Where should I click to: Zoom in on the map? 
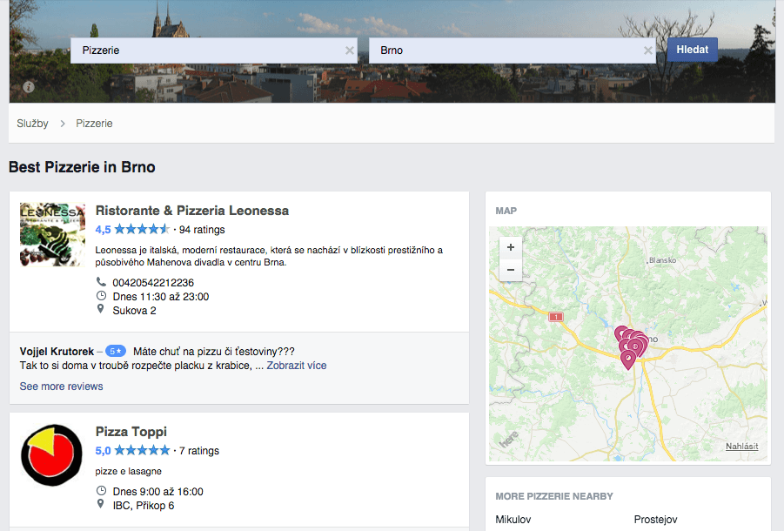coord(511,247)
